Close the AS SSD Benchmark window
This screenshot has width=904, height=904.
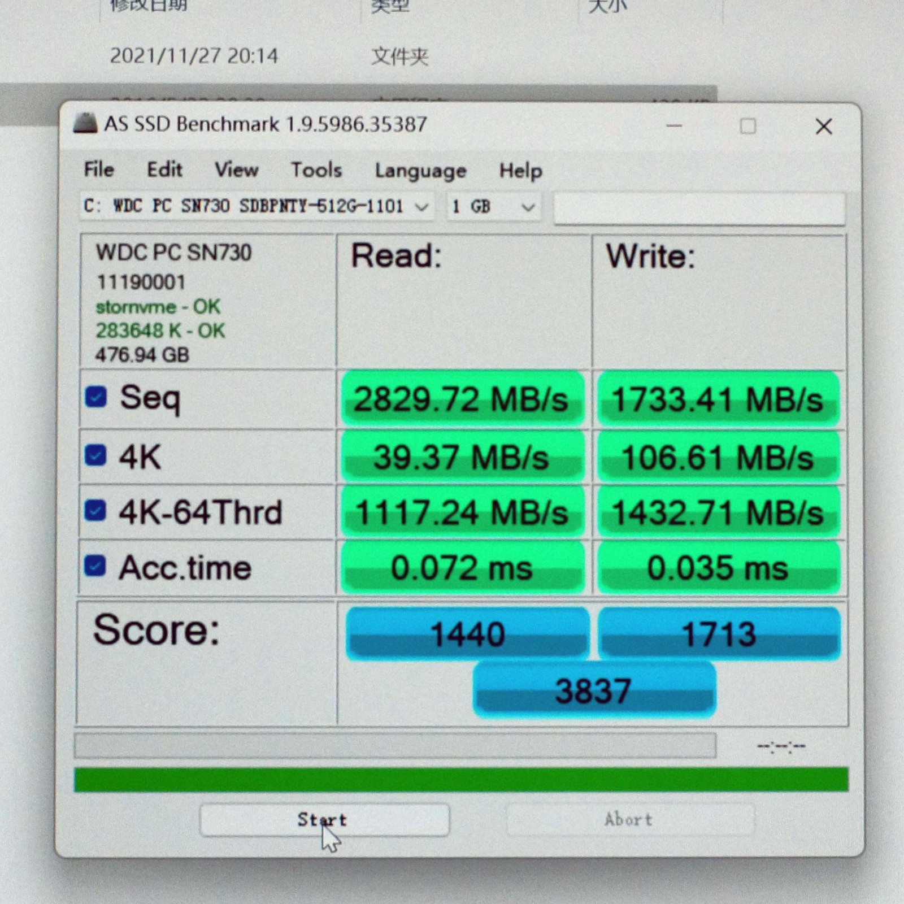coord(824,127)
